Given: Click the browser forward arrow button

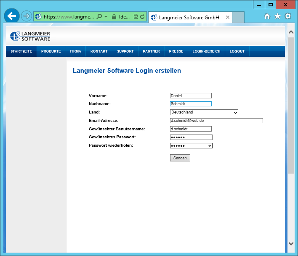Looking at the screenshot, I should click(26, 16).
